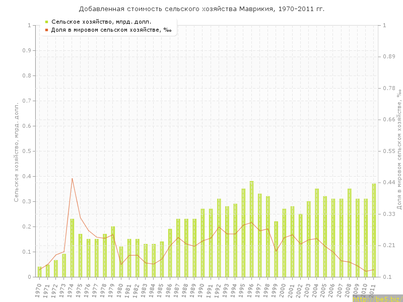This screenshot has height=302, width=403.
Task: Toggle the 'Сельское хозяйство, млрд. долл.' legend entry
Action: (101, 22)
